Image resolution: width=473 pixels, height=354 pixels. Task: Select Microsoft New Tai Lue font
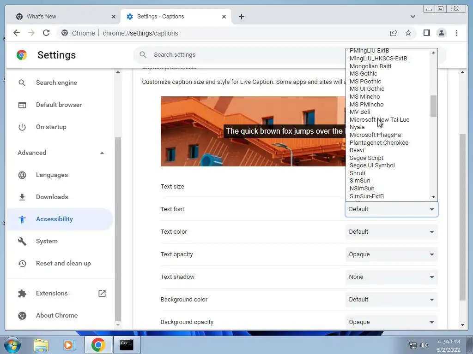click(x=379, y=120)
